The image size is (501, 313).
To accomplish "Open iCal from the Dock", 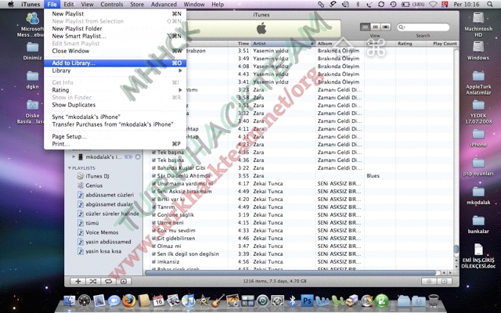I will coord(158,300).
